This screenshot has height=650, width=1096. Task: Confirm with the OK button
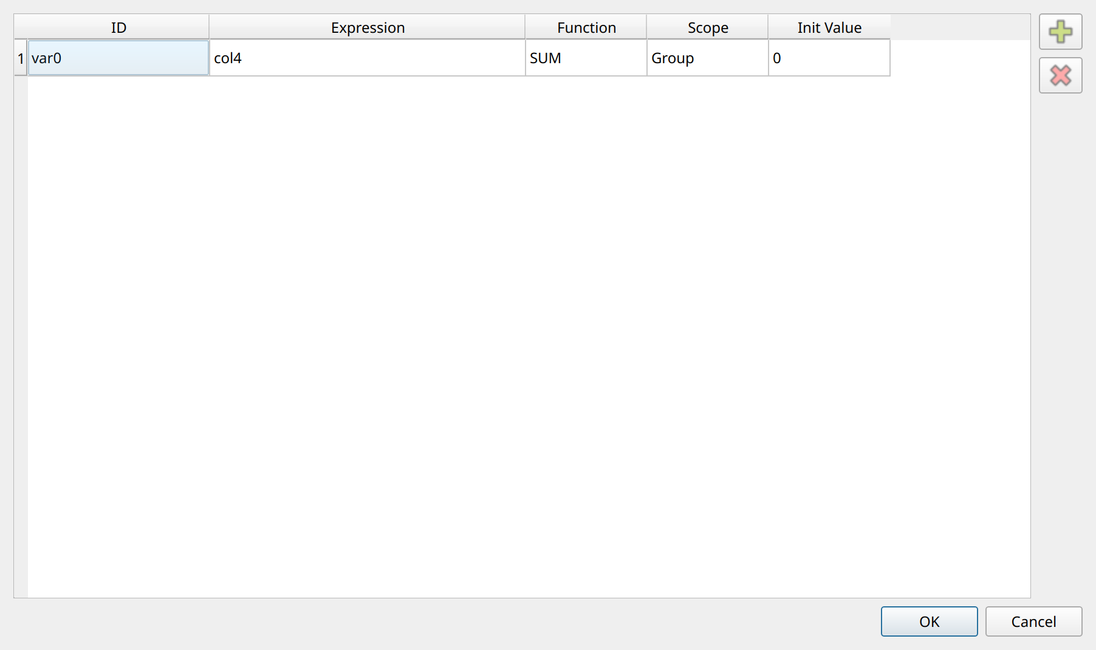[929, 621]
